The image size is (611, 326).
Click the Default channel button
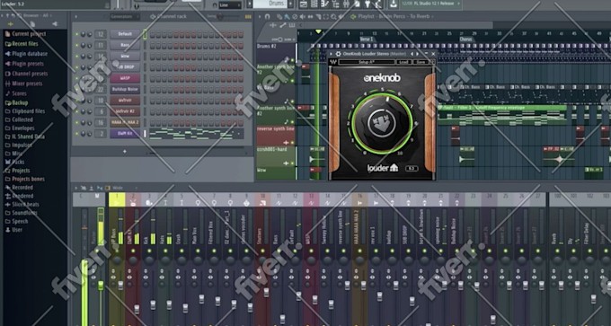125,34
